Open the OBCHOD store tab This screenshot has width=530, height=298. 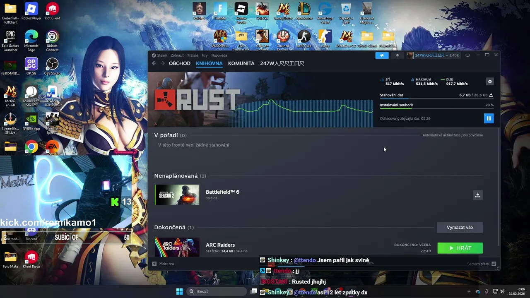[180, 63]
